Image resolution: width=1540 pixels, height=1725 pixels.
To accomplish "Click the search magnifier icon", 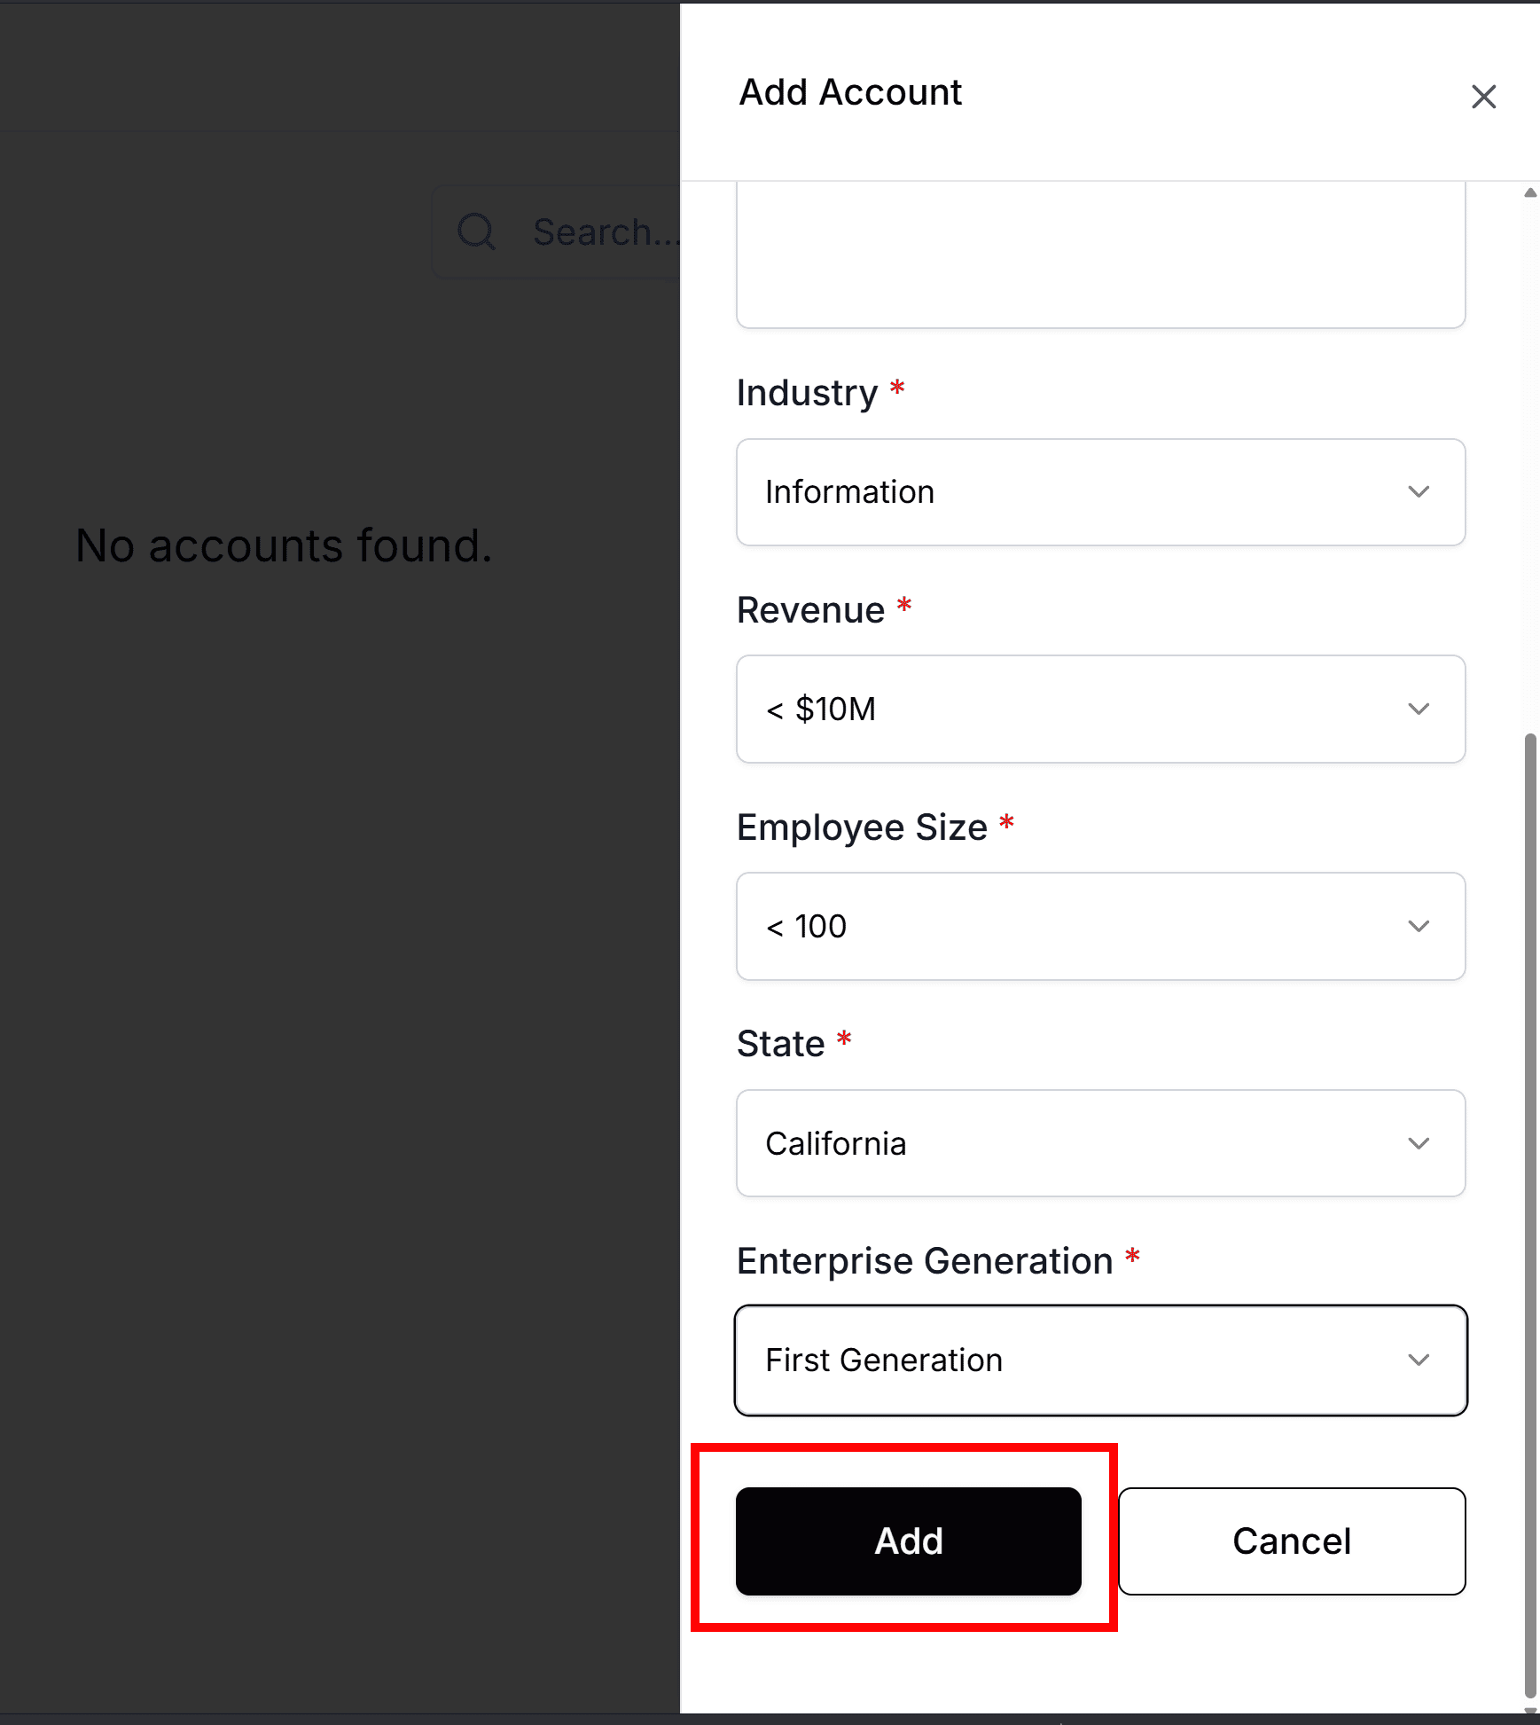I will pos(477,231).
